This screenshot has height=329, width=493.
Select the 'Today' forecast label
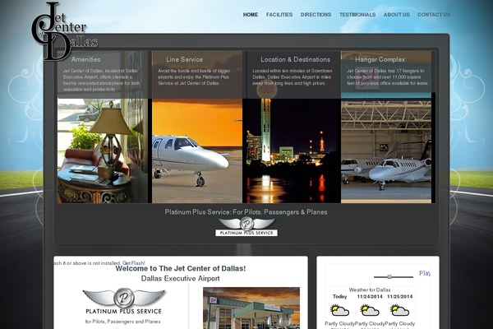(x=339, y=297)
